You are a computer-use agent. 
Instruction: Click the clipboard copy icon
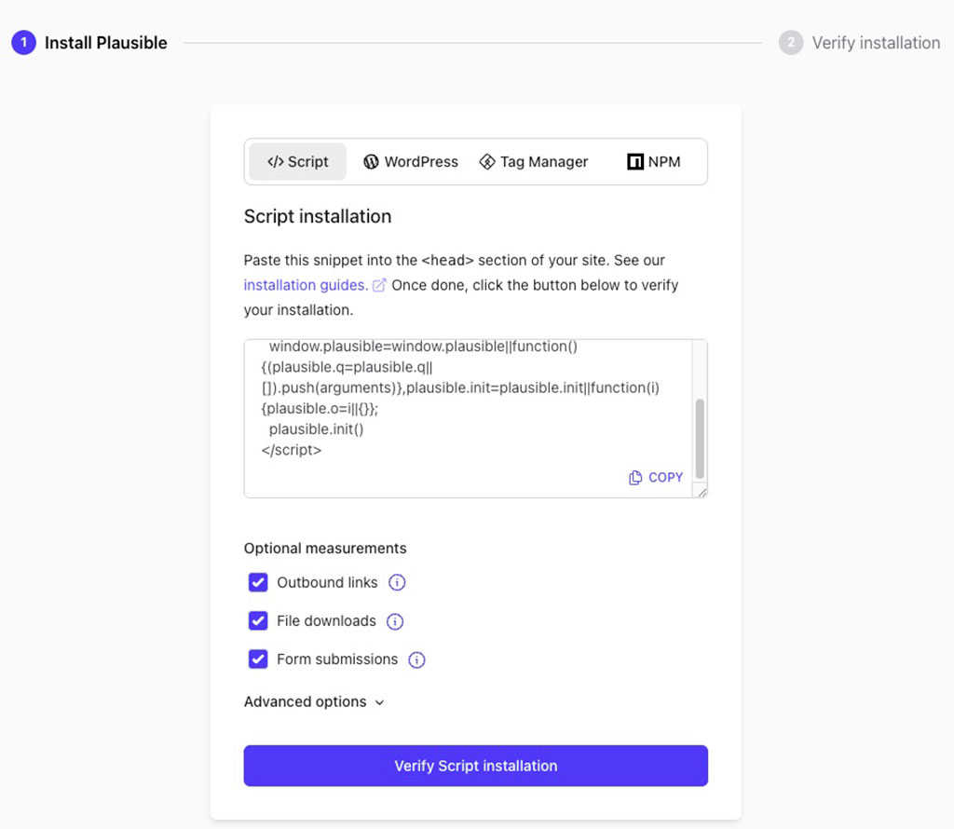[x=635, y=477]
